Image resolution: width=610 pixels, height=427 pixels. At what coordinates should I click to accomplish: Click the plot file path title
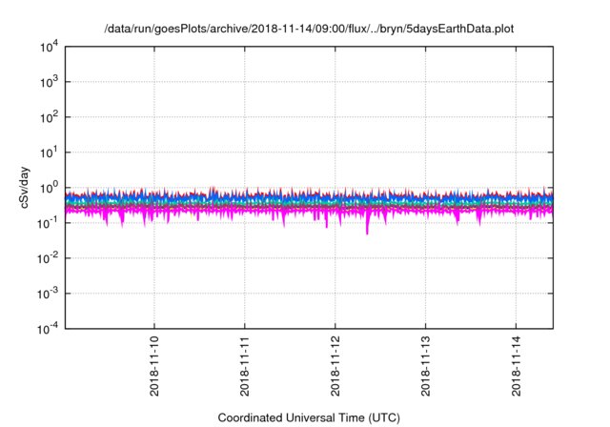(309, 29)
